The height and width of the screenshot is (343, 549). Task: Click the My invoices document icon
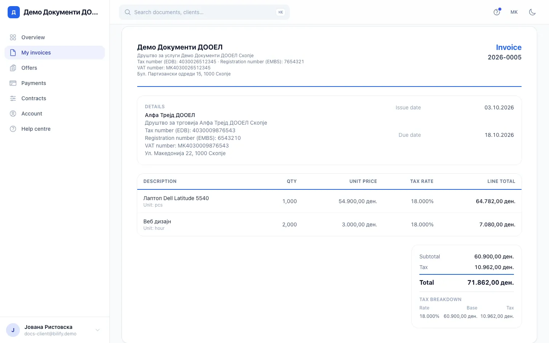pos(13,53)
